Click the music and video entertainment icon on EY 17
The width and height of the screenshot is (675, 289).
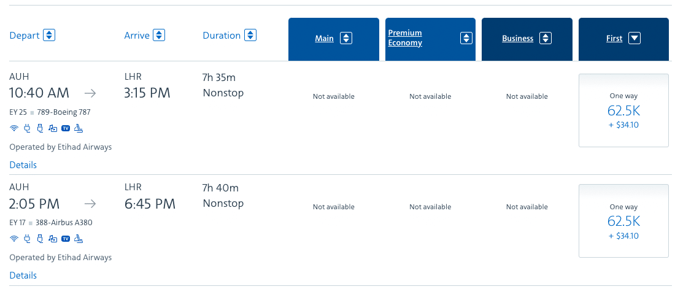click(x=53, y=239)
